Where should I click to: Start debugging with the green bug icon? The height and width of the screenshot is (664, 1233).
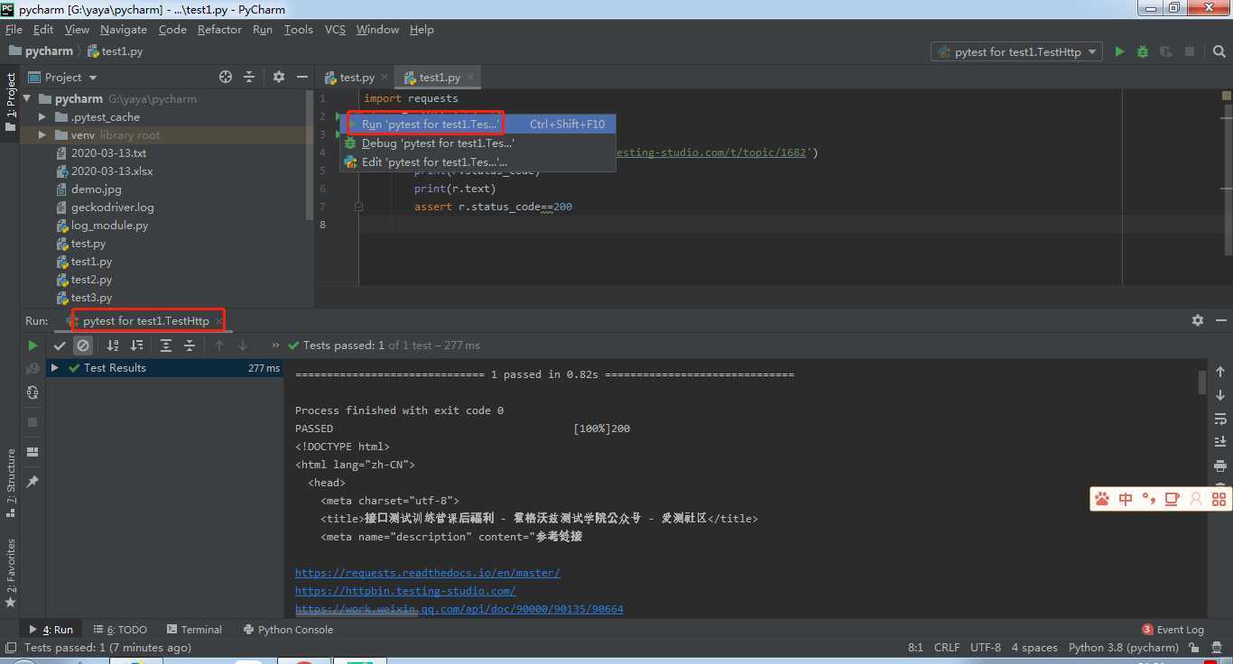click(x=1143, y=52)
